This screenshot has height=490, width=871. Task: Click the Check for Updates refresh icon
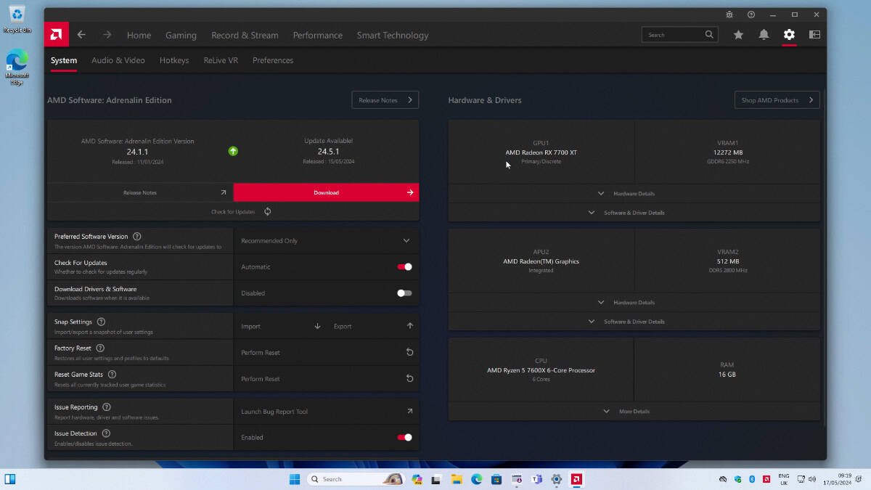[x=268, y=211]
